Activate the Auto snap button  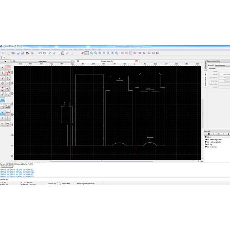point(3,100)
